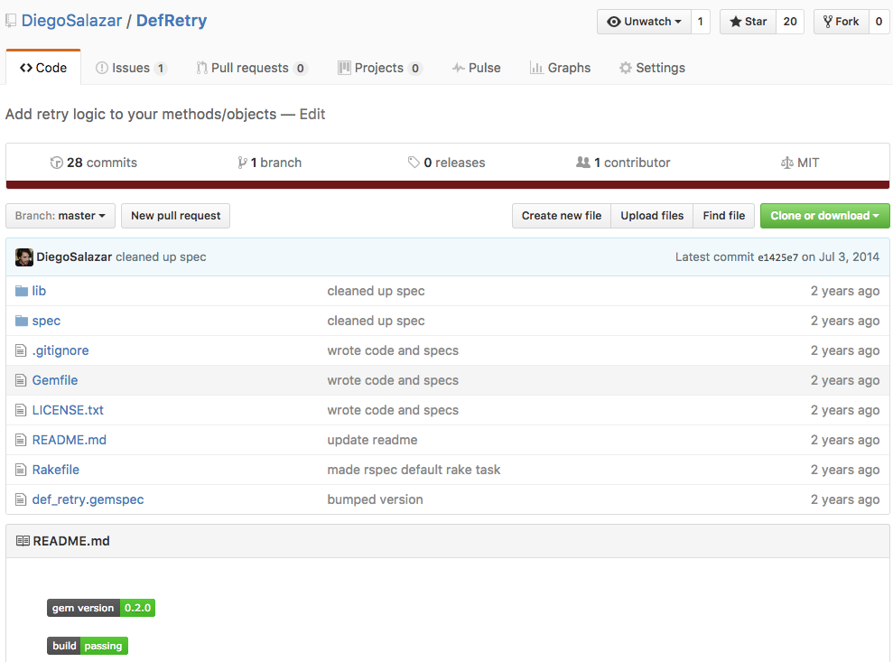893x662 pixels.
Task: Open the watchers count 1
Action: [x=701, y=22]
